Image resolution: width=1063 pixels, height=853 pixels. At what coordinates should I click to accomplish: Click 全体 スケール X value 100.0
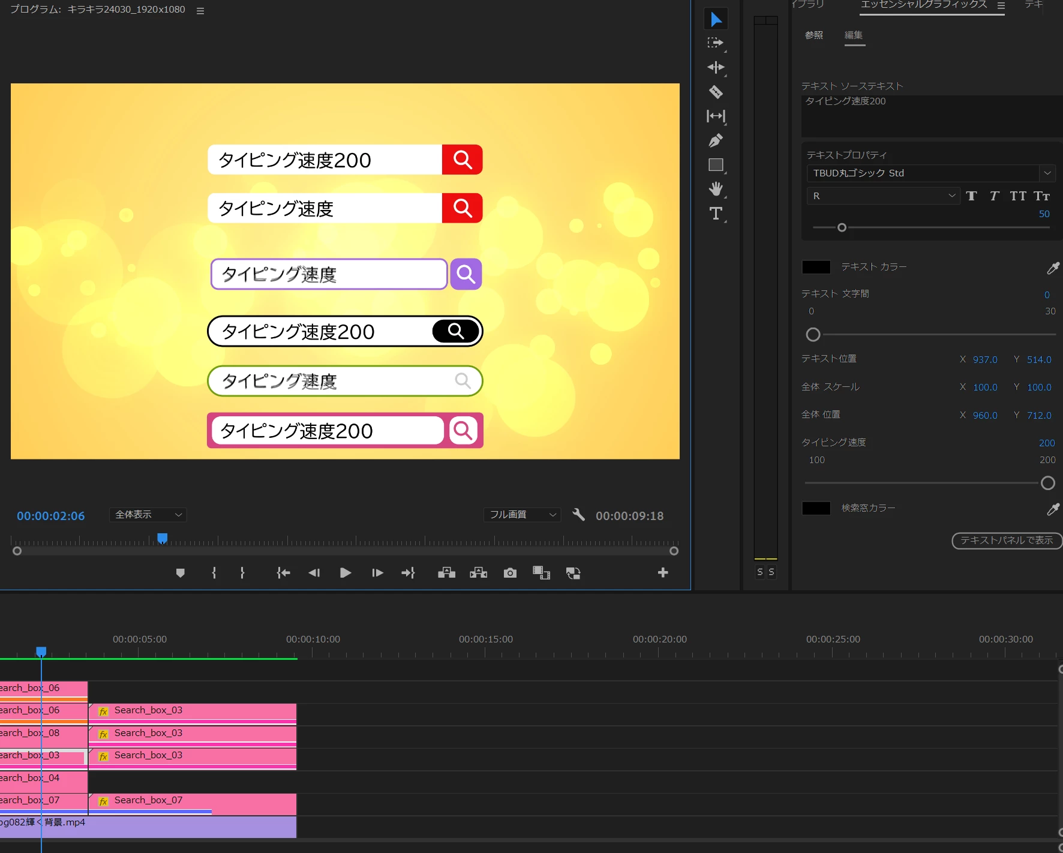point(985,387)
